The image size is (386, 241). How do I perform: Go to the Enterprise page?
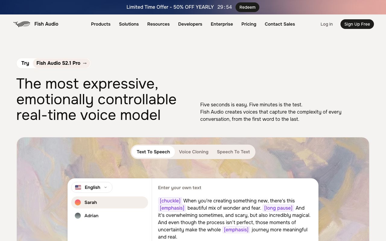(222, 24)
